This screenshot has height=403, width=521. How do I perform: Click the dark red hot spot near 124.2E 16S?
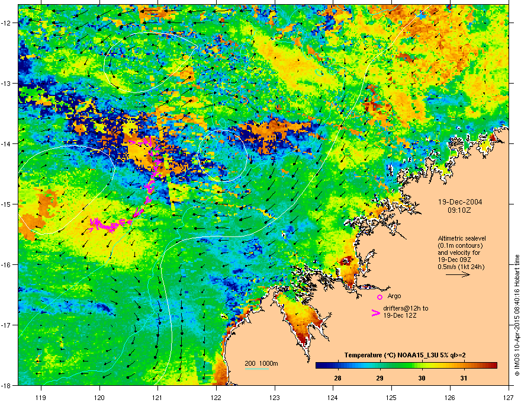(346, 261)
